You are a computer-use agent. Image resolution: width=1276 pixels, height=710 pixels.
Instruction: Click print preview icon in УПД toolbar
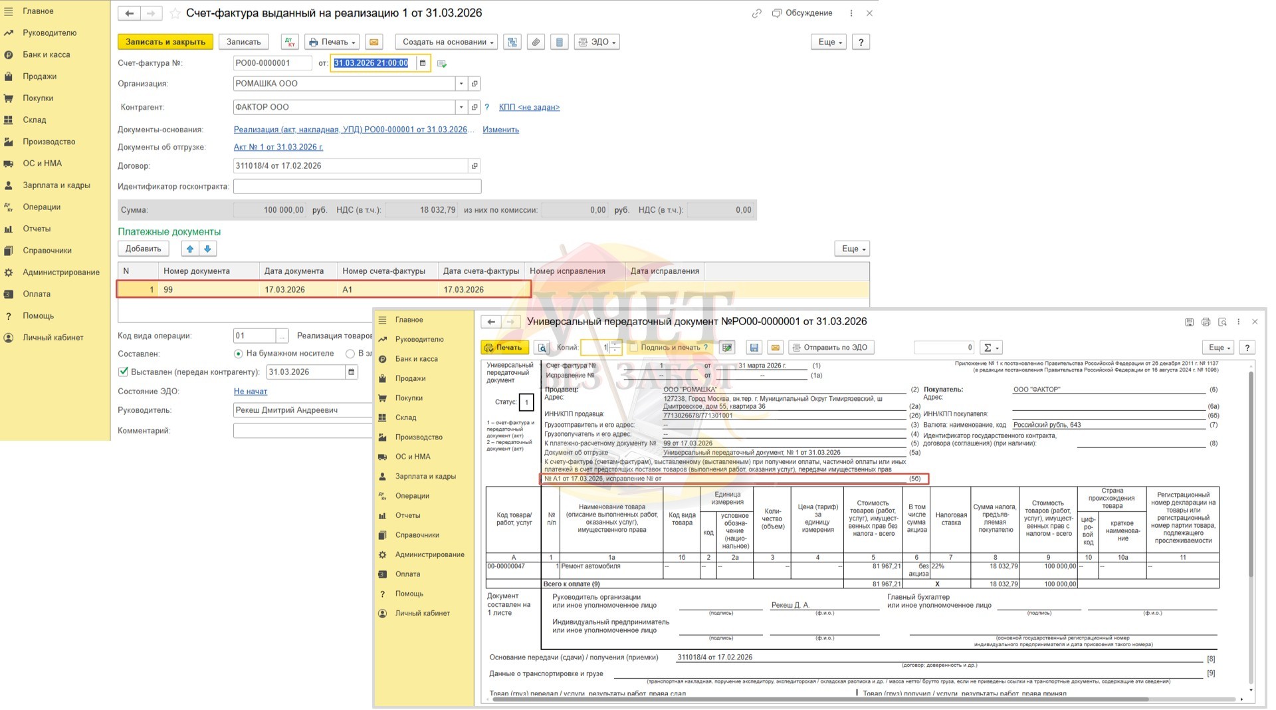coord(542,348)
